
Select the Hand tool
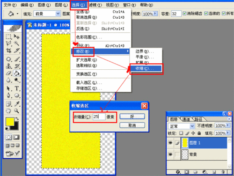click(8, 111)
